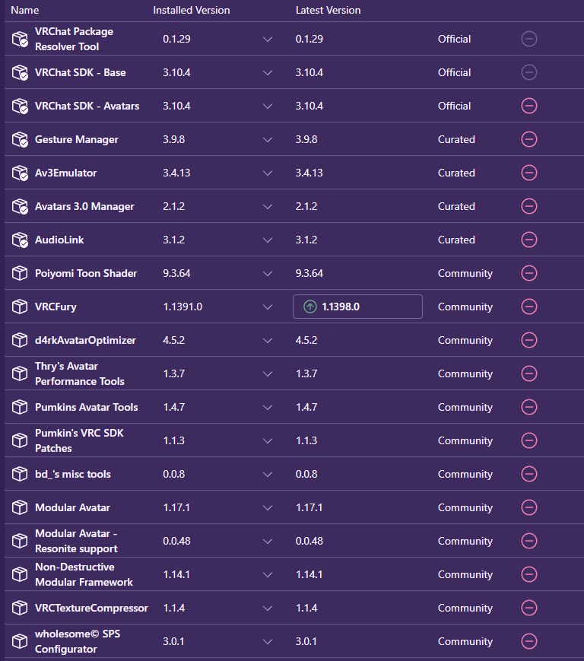
Task: Remove Thry's Avatar Performance Tools
Action: tap(528, 373)
